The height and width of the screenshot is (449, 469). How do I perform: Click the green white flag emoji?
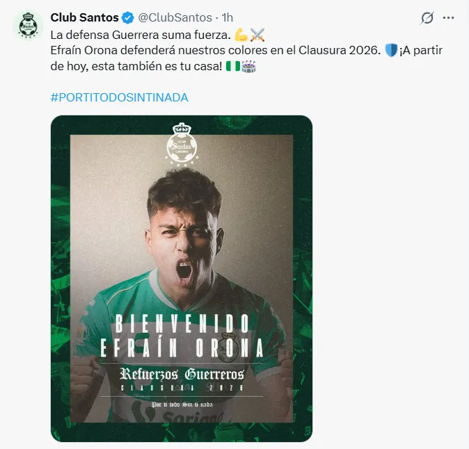pyautogui.click(x=233, y=66)
